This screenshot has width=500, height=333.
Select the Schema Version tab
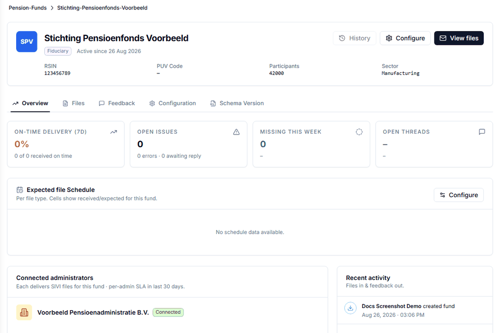[x=237, y=103]
